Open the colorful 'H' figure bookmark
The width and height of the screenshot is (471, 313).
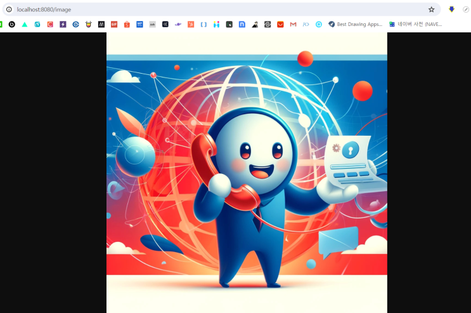pos(216,24)
